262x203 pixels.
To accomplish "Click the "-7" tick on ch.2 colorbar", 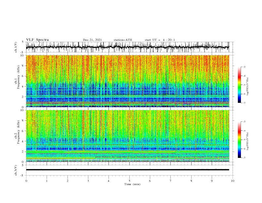I will coord(244,158).
